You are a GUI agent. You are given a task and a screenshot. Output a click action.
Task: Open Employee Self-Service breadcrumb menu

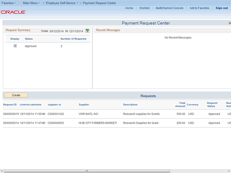click(62, 3)
